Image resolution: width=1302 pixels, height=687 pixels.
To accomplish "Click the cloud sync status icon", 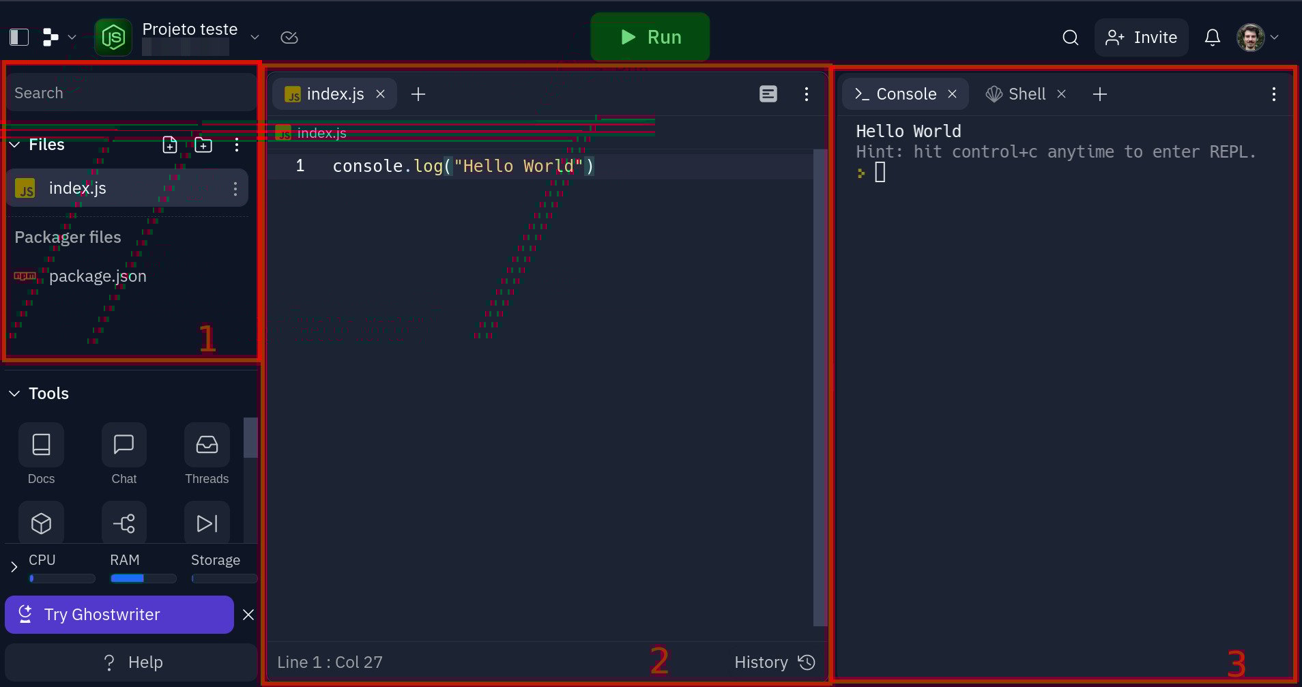I will coord(289,37).
